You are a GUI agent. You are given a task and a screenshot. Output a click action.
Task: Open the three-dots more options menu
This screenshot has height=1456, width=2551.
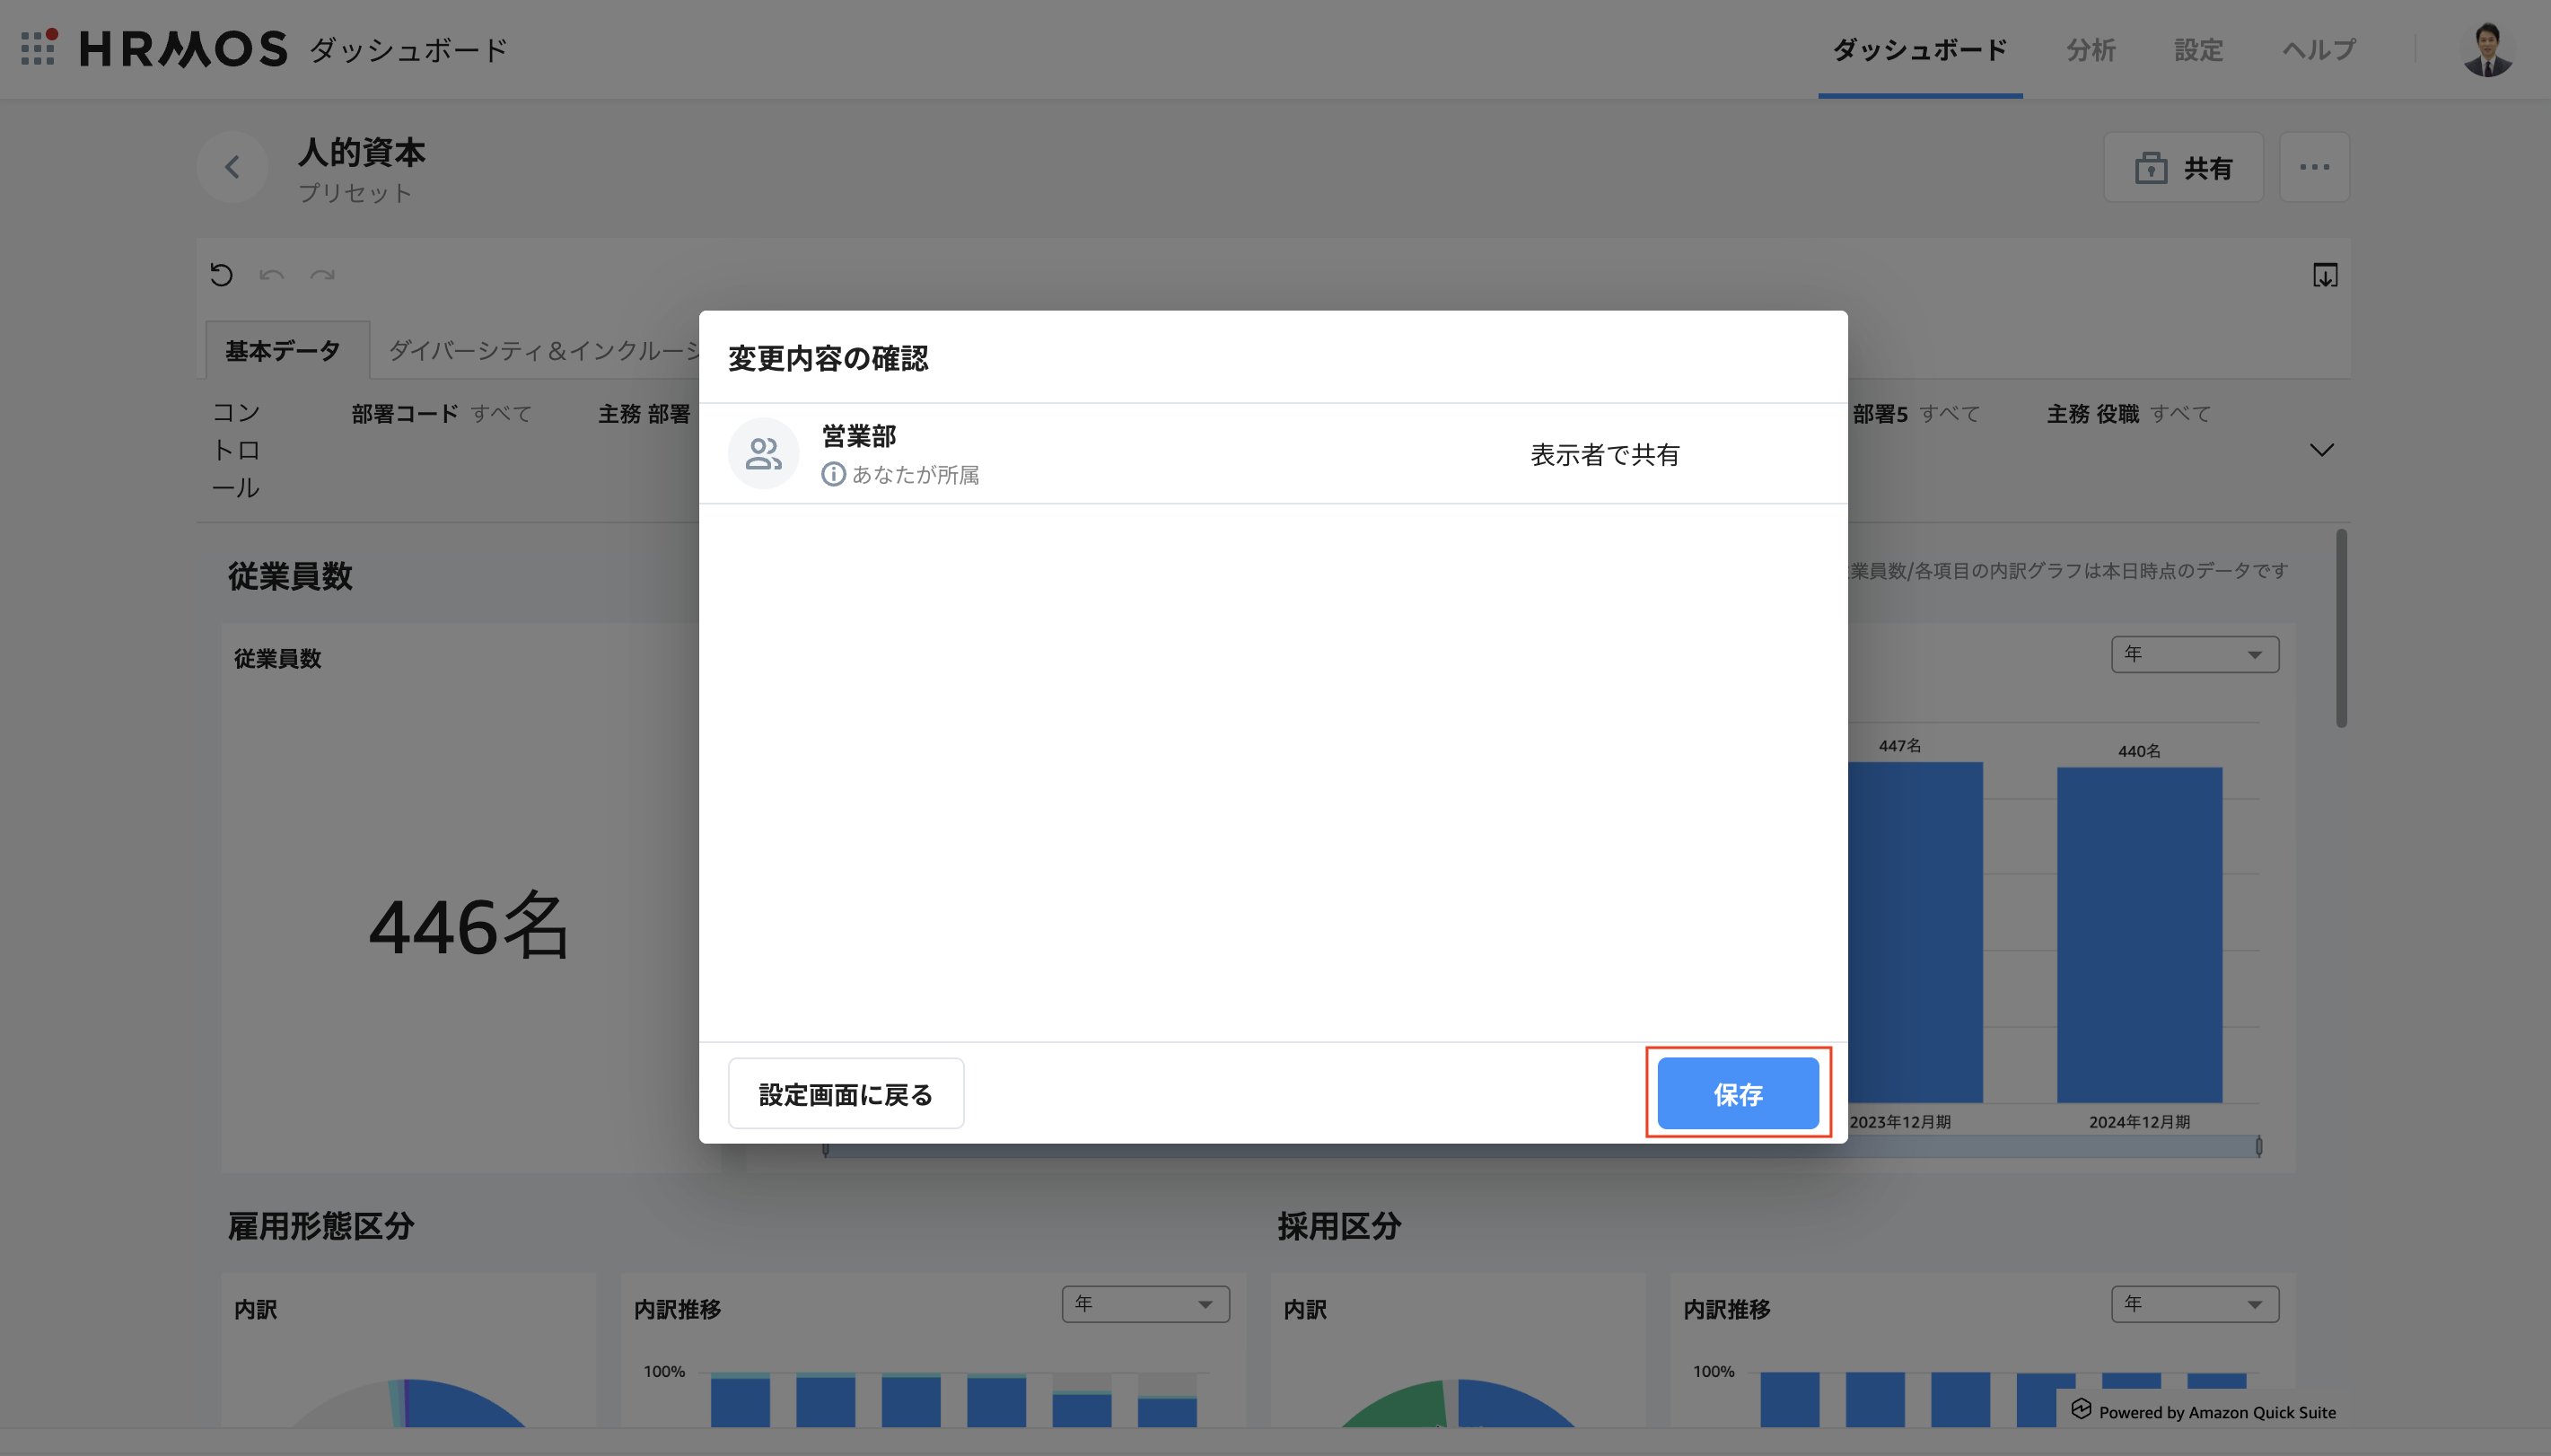2313,167
